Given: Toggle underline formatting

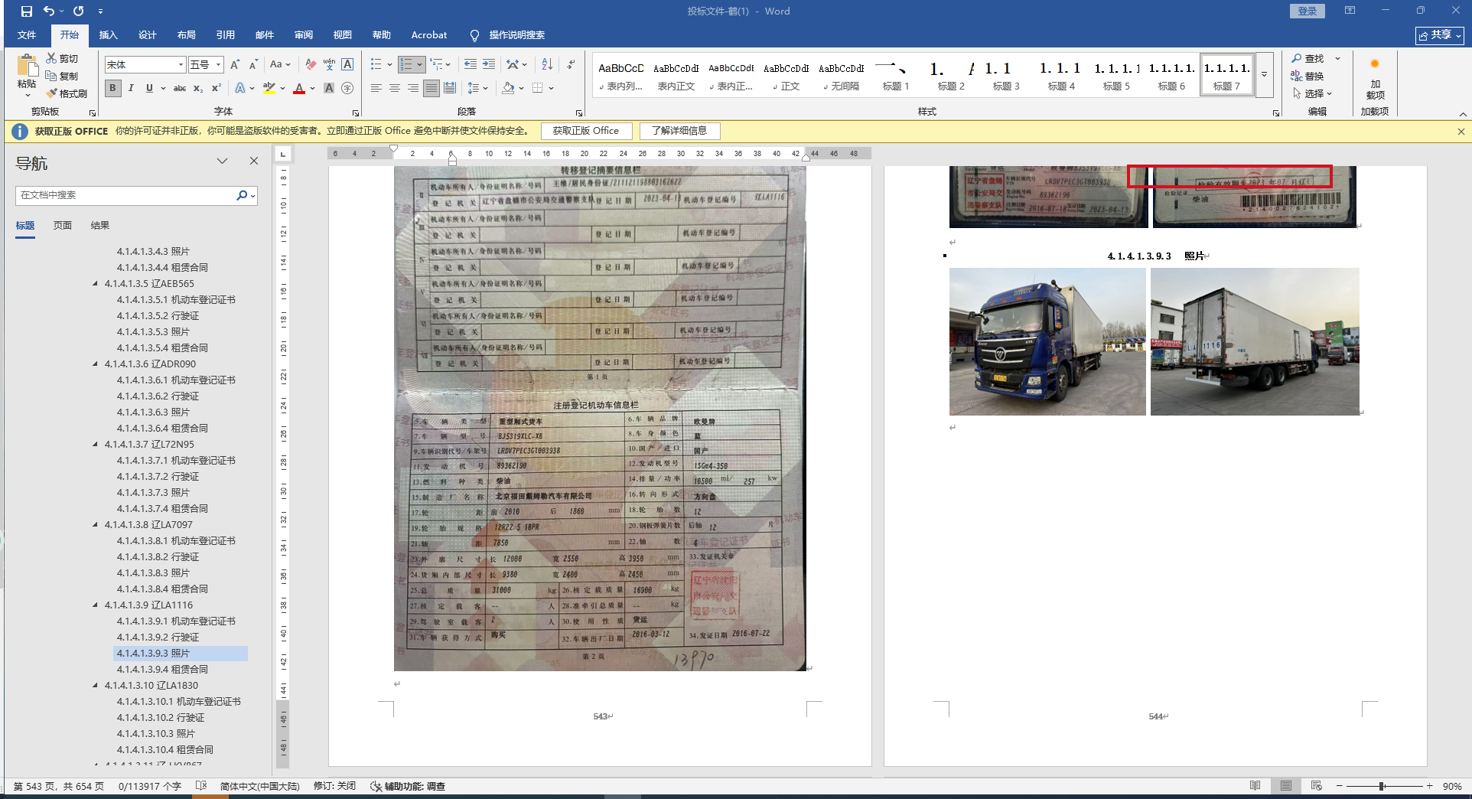Looking at the screenshot, I should [x=149, y=88].
